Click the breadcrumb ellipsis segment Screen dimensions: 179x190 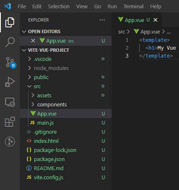(x=169, y=32)
